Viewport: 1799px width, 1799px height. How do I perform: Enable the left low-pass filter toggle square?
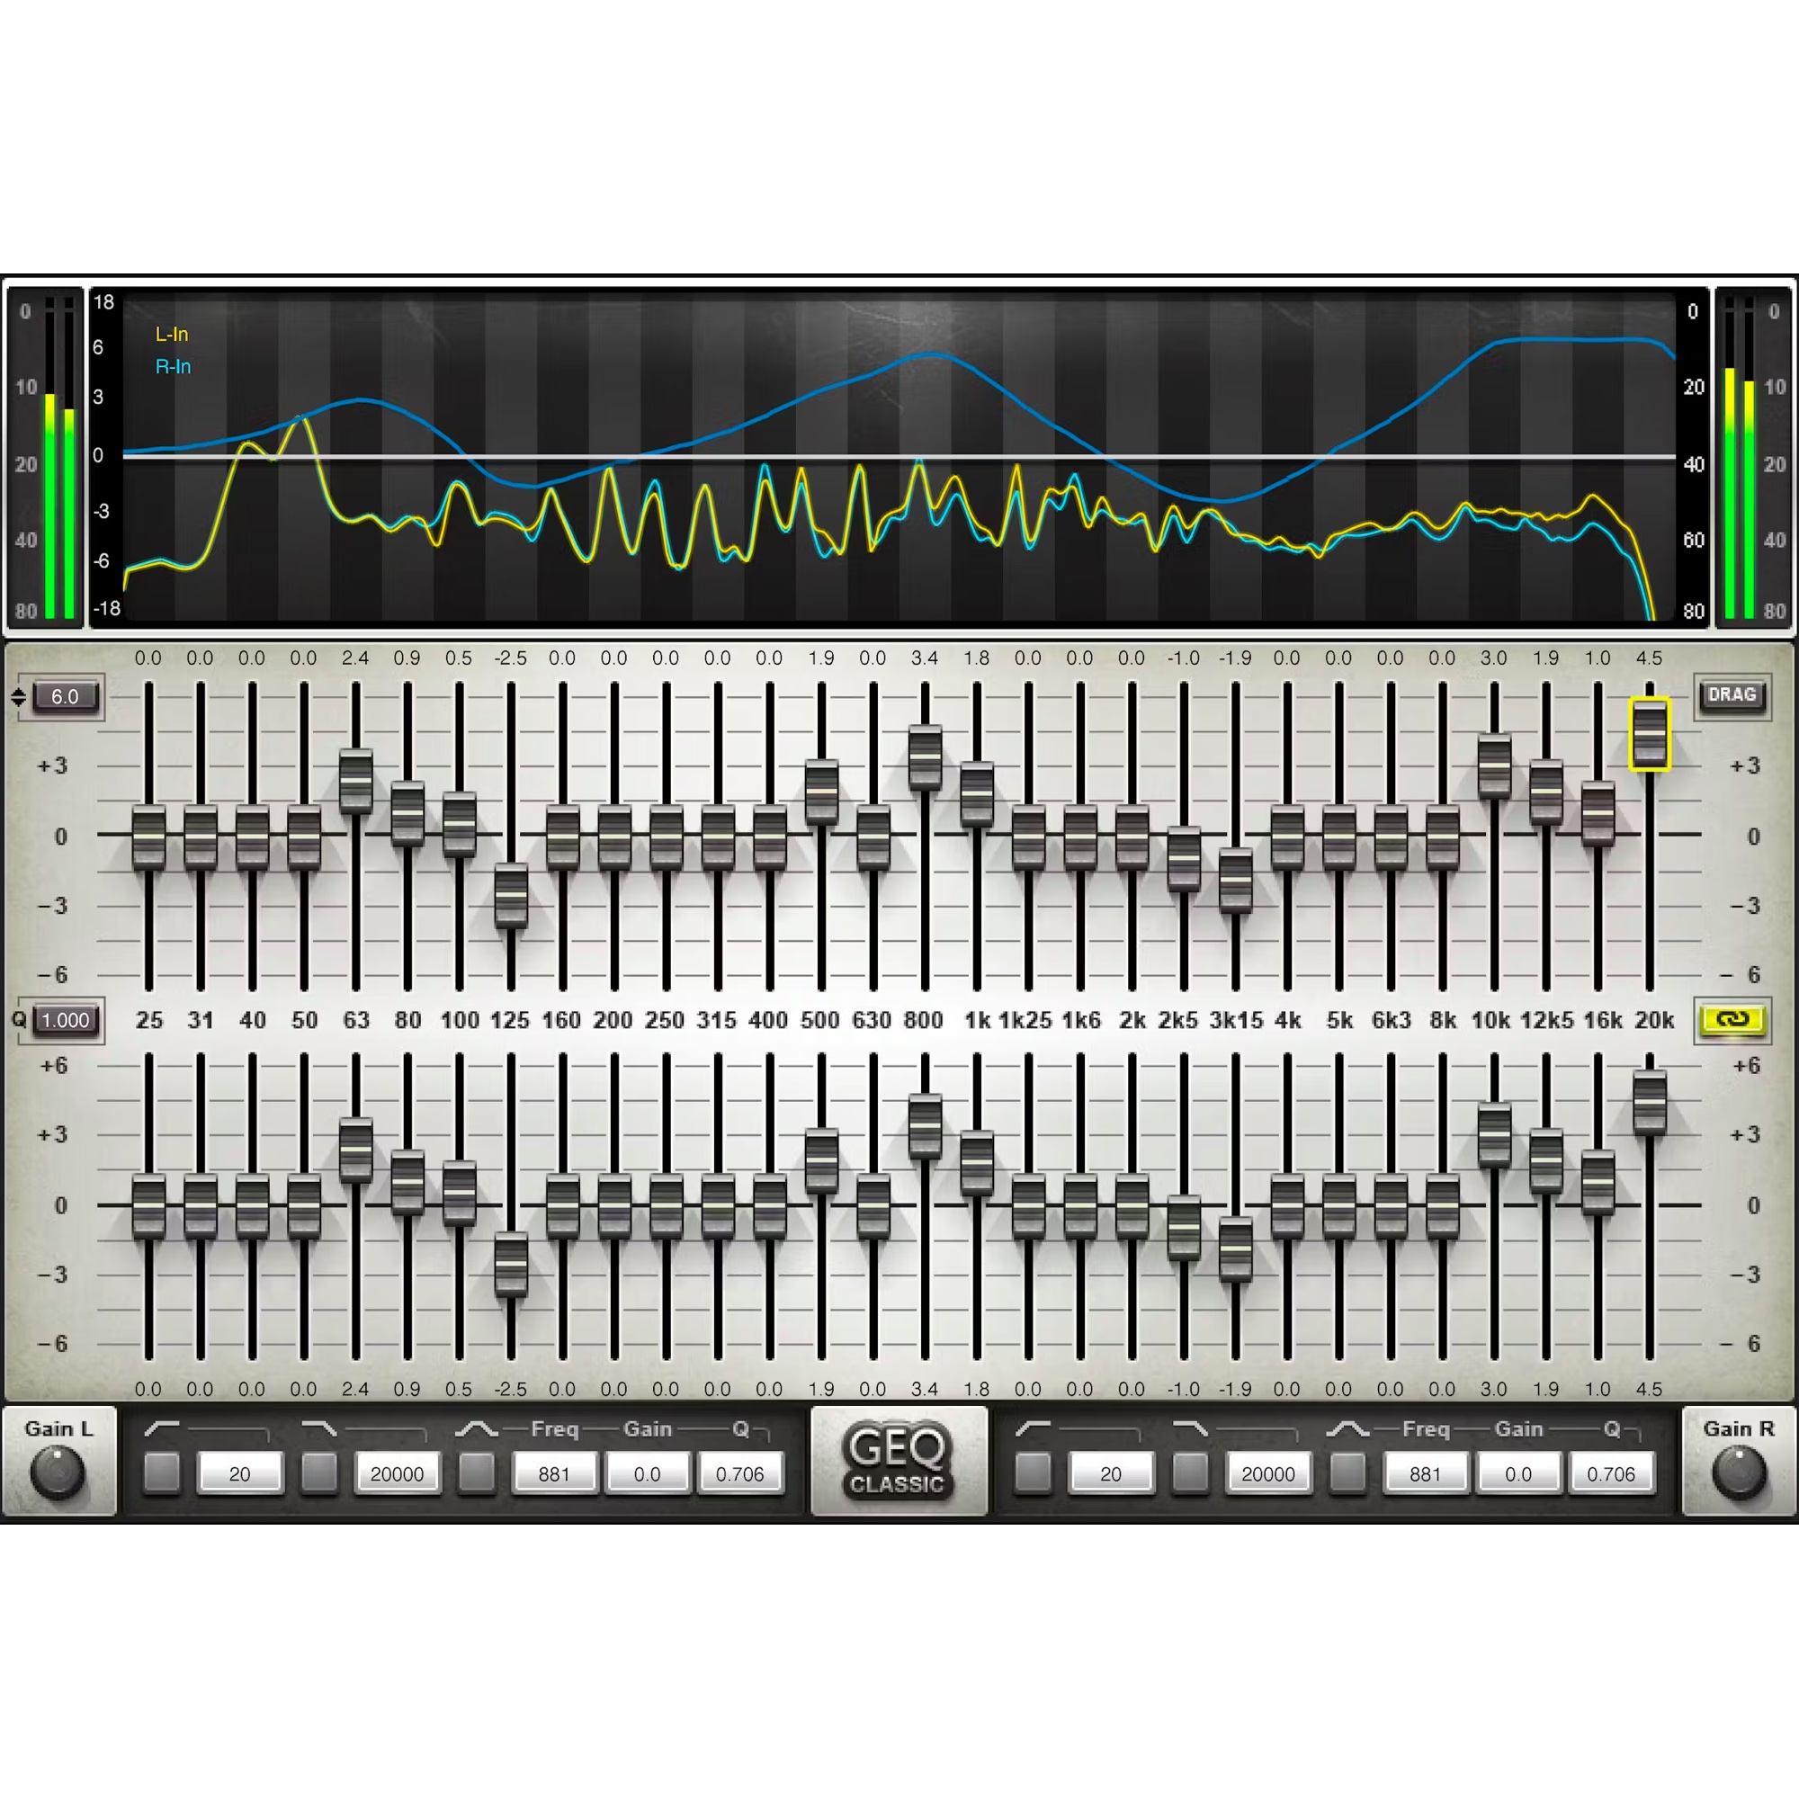318,1473
